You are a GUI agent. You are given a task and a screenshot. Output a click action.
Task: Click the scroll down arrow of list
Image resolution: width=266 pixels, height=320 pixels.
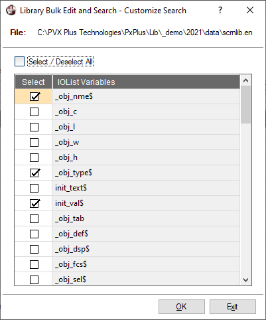point(245,280)
